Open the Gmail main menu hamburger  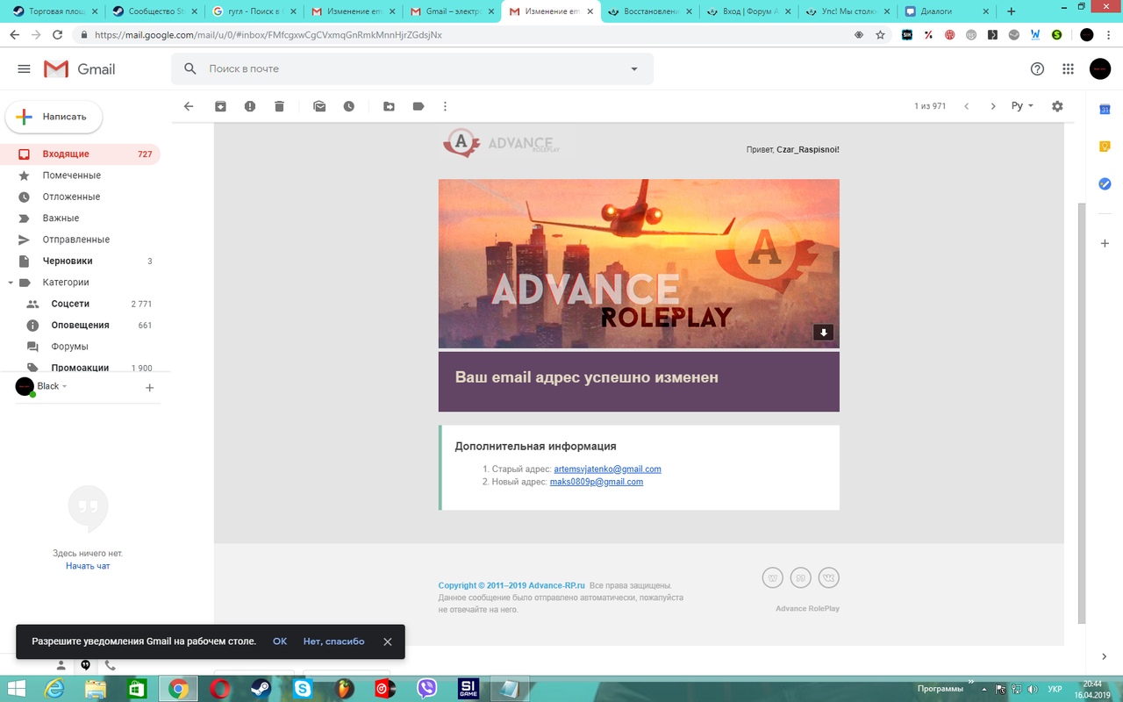point(24,69)
